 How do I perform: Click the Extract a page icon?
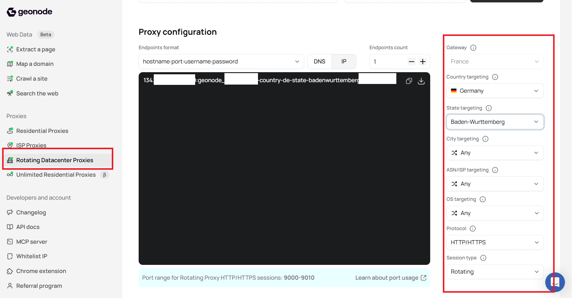pyautogui.click(x=10, y=49)
